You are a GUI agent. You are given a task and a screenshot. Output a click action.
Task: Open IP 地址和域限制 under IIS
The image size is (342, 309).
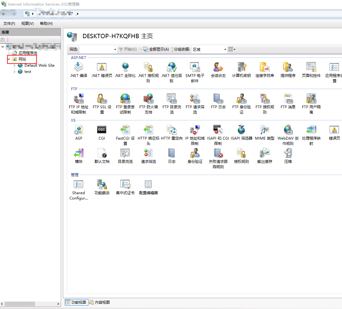coord(195,135)
